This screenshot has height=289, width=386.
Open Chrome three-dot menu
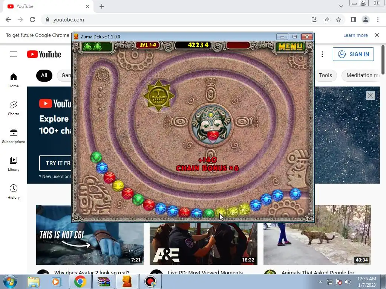378,20
